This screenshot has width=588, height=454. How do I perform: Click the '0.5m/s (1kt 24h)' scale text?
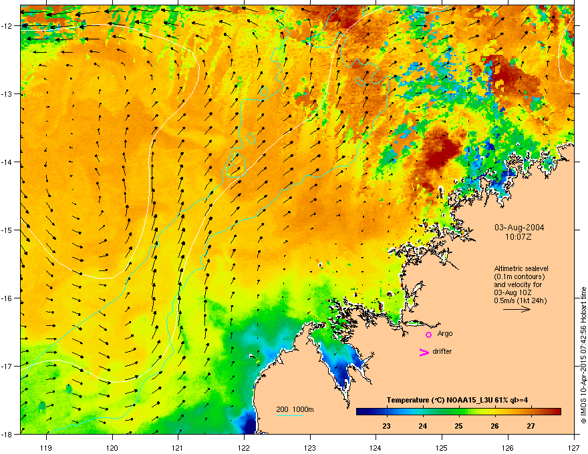pyautogui.click(x=520, y=300)
